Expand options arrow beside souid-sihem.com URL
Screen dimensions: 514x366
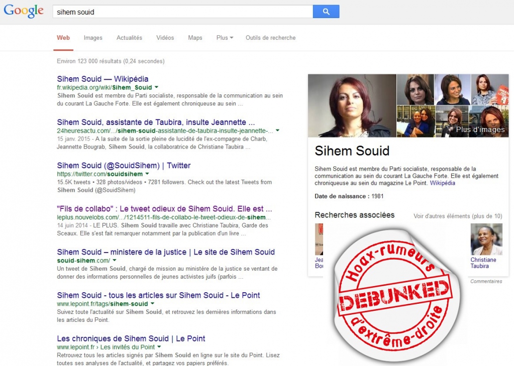115,260
